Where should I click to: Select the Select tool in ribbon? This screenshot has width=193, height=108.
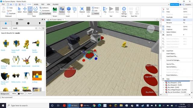pos(19,10)
